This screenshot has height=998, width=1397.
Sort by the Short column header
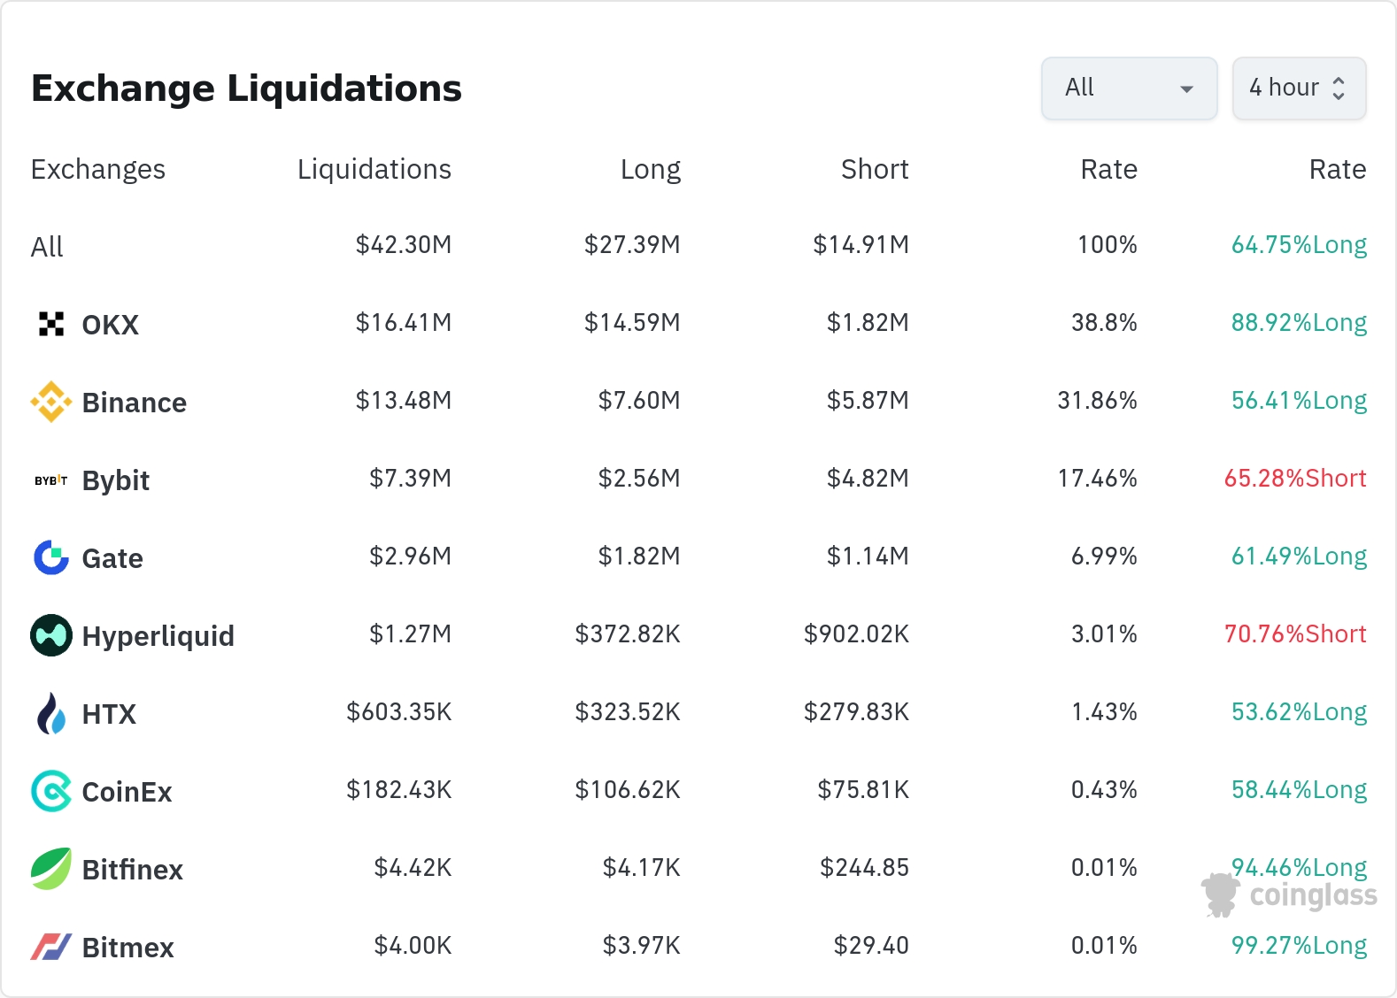[874, 169]
